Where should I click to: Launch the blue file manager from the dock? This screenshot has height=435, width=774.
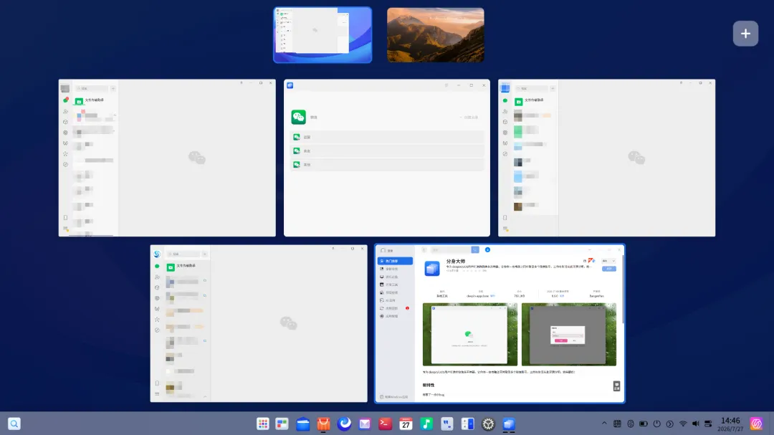coord(302,424)
